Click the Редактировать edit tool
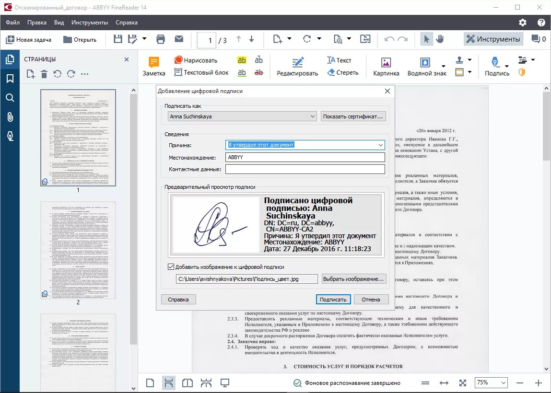This screenshot has width=551, height=393. [297, 66]
